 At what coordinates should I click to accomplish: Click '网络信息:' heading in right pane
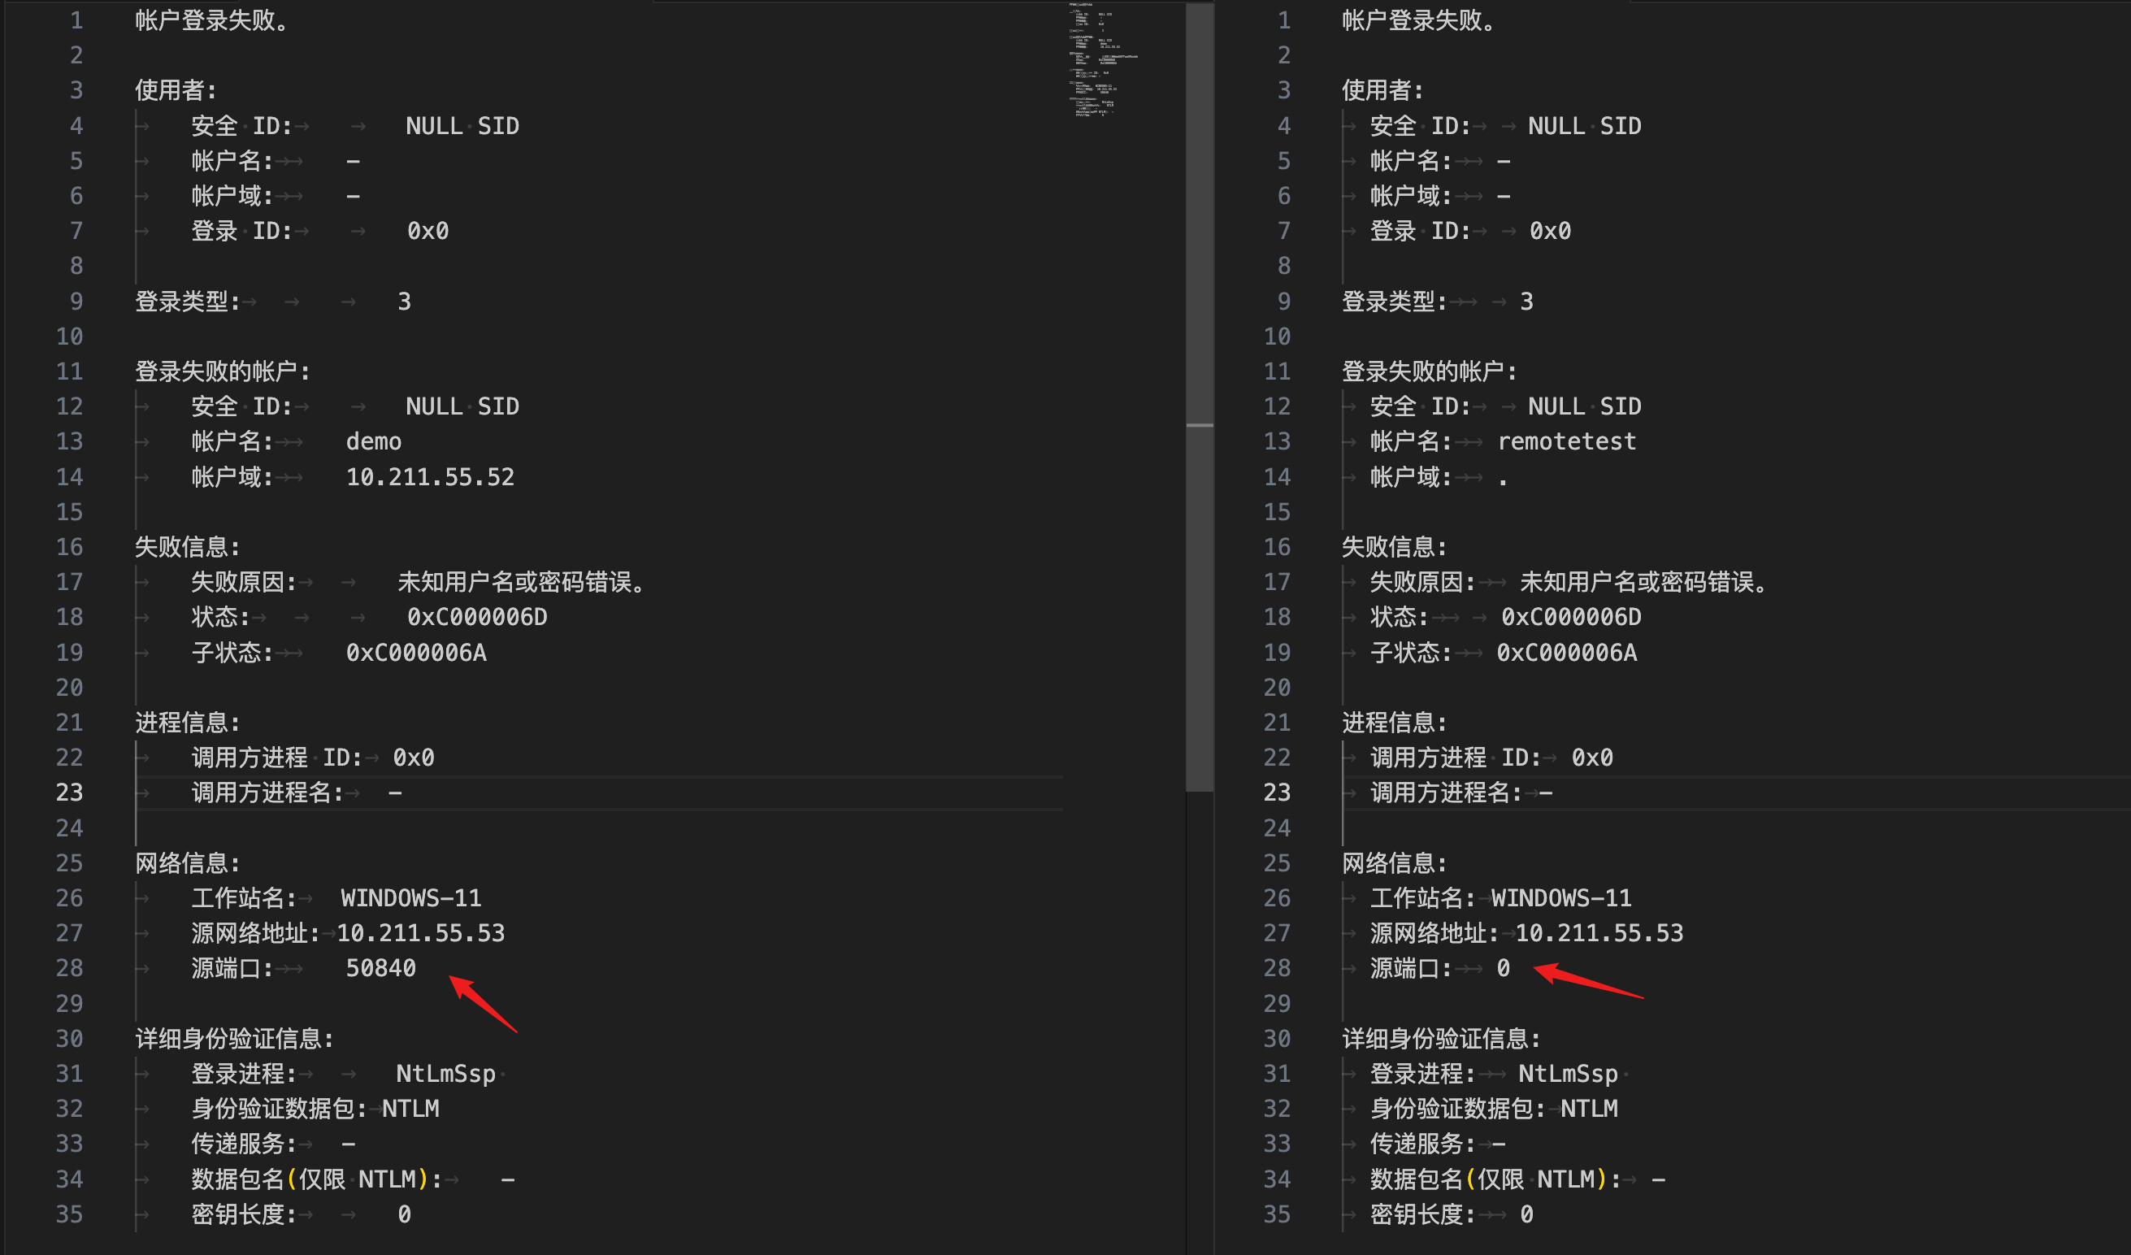tap(1394, 863)
